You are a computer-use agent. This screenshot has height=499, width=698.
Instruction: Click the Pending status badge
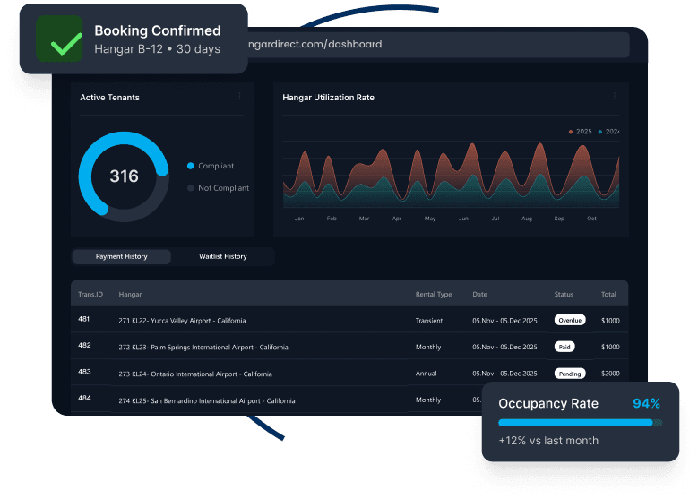(570, 374)
